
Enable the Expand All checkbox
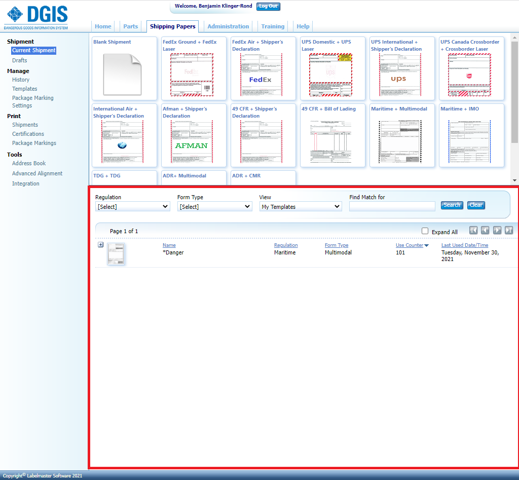(425, 231)
